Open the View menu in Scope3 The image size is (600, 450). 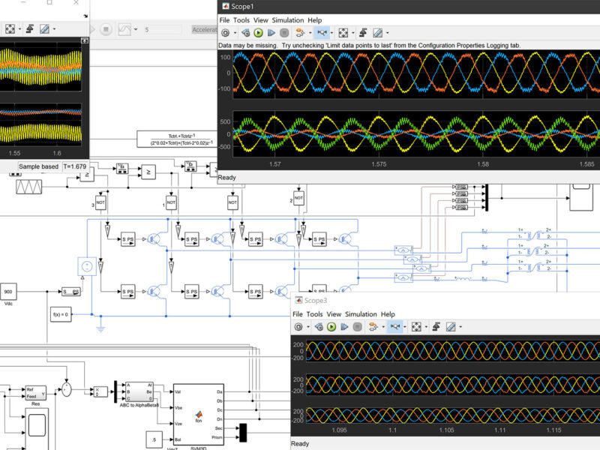pyautogui.click(x=334, y=314)
